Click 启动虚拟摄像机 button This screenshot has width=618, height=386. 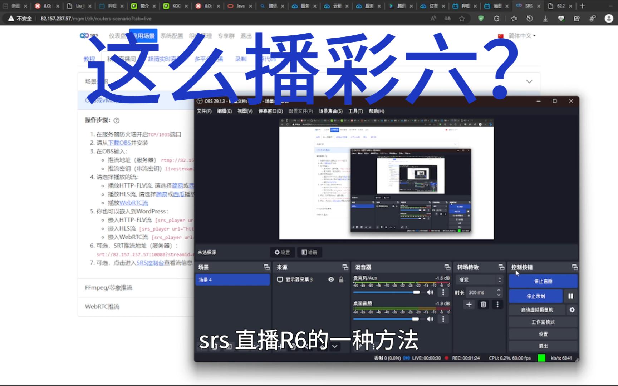tap(537, 310)
